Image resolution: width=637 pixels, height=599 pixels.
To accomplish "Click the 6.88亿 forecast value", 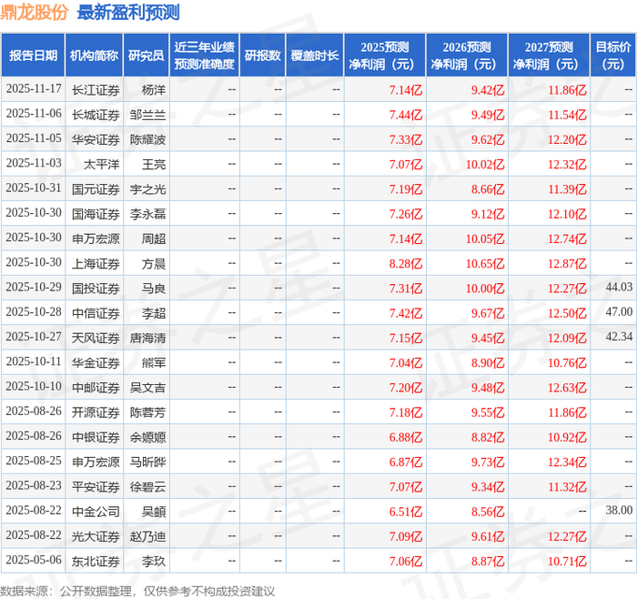I will tap(406, 437).
